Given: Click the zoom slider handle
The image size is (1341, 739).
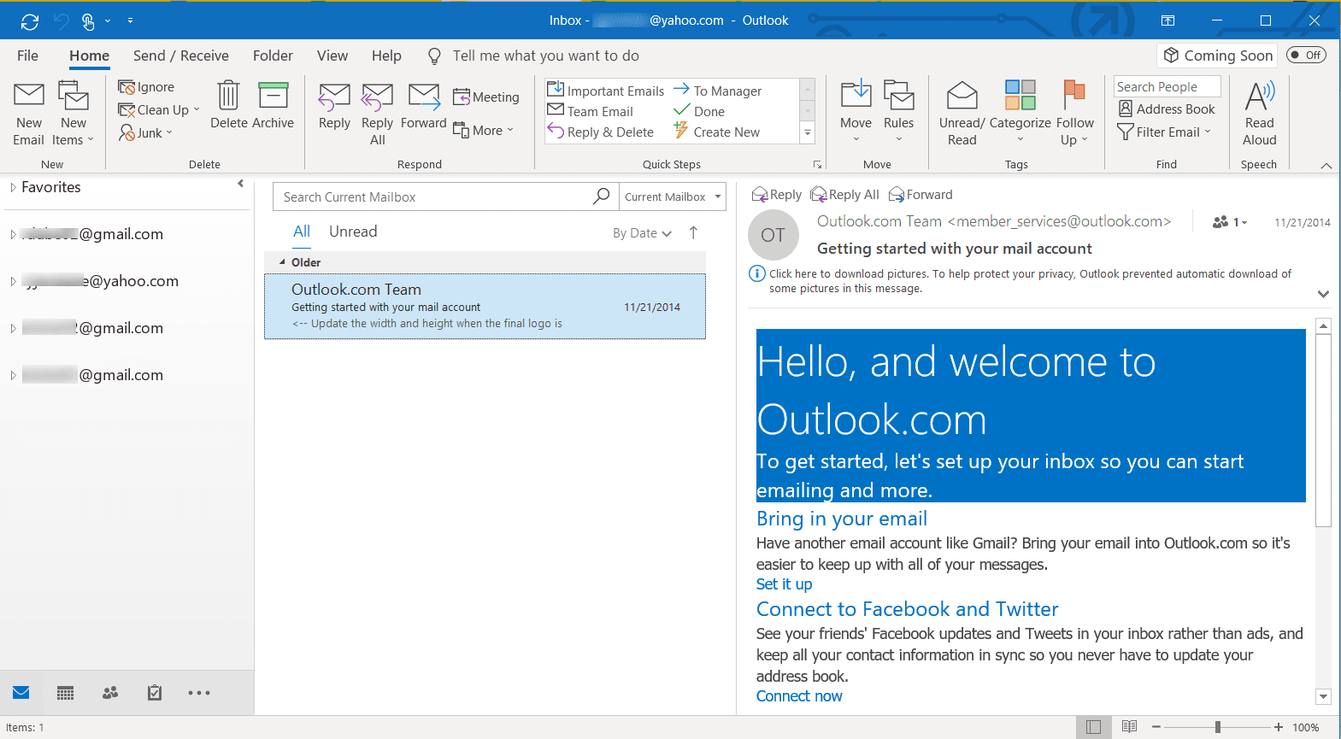Looking at the screenshot, I should click(1217, 727).
